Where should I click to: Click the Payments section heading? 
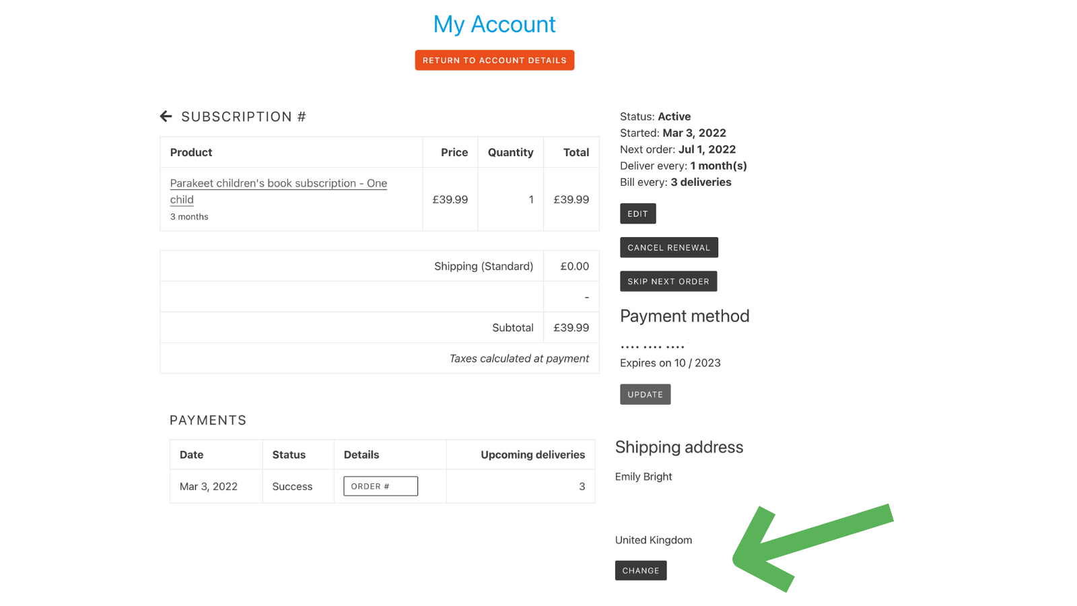pyautogui.click(x=208, y=420)
